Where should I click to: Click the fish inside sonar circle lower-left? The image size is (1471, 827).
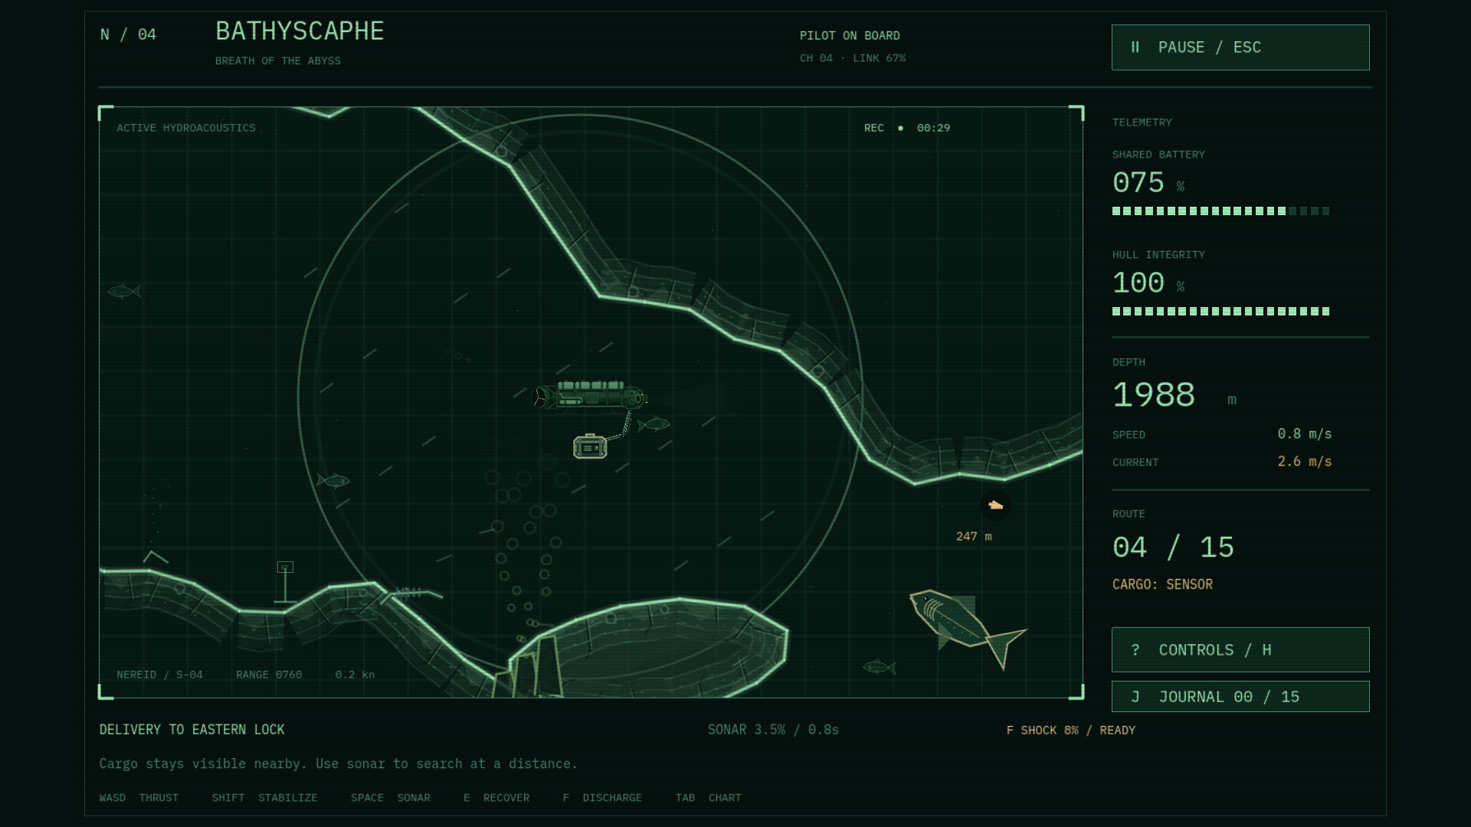(333, 480)
